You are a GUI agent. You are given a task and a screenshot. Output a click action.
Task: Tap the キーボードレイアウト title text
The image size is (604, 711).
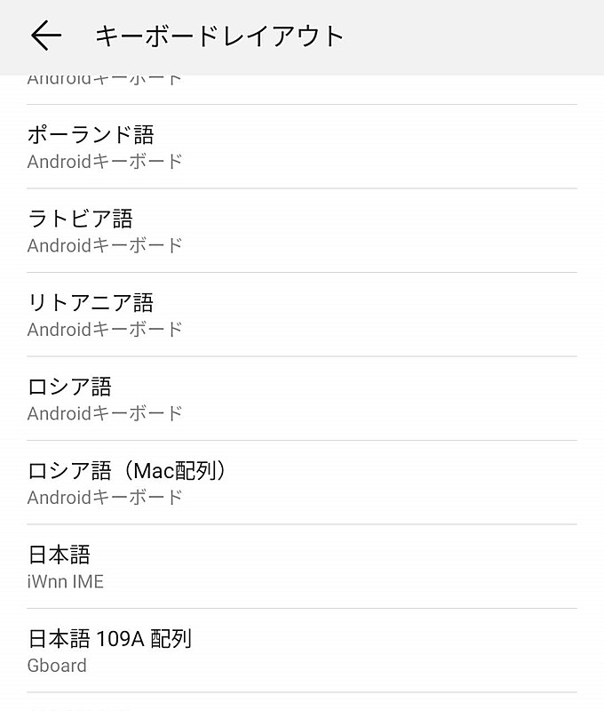coord(220,36)
